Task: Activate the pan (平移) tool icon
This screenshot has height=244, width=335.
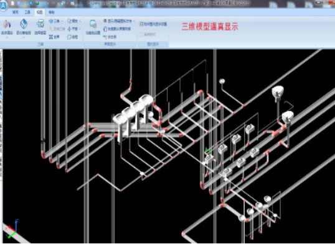Action: [x=69, y=29]
